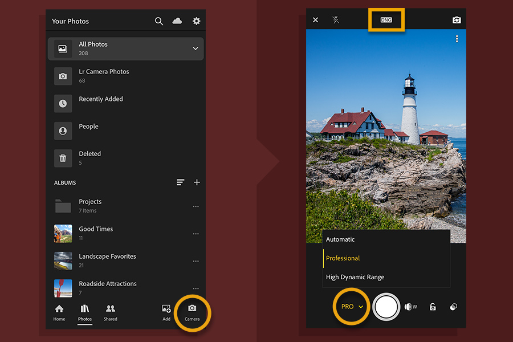Toggle exposure lock icon
The image size is (513, 342).
433,307
